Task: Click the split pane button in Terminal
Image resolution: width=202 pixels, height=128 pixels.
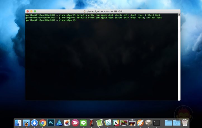Action: [x=179, y=15]
